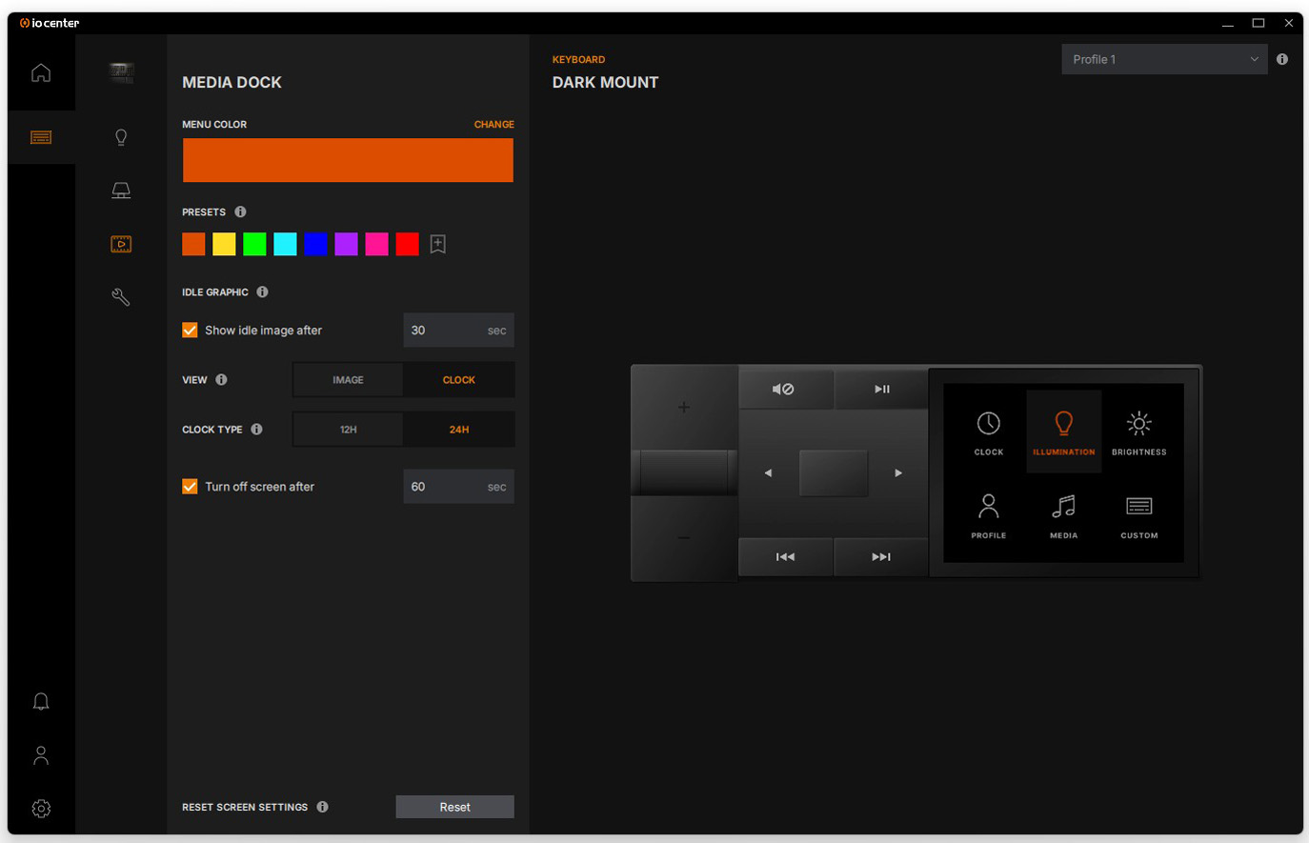This screenshot has height=843, width=1309.
Task: Open the settings gear icon
Action: coord(41,809)
